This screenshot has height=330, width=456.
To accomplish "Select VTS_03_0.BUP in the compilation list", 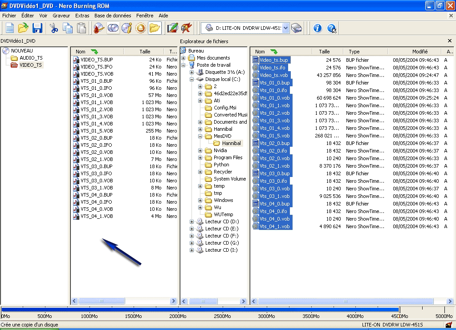I will point(97,166).
